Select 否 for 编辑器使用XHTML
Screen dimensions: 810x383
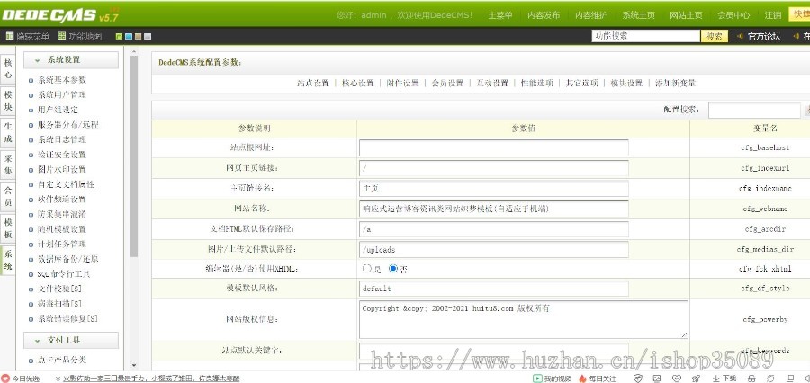tap(393, 269)
